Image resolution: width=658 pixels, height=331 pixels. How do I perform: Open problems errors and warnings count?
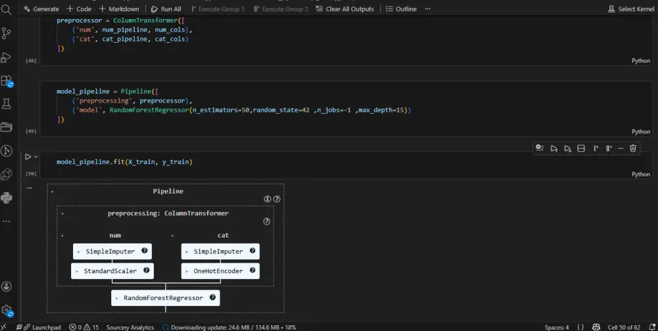[x=84, y=327]
